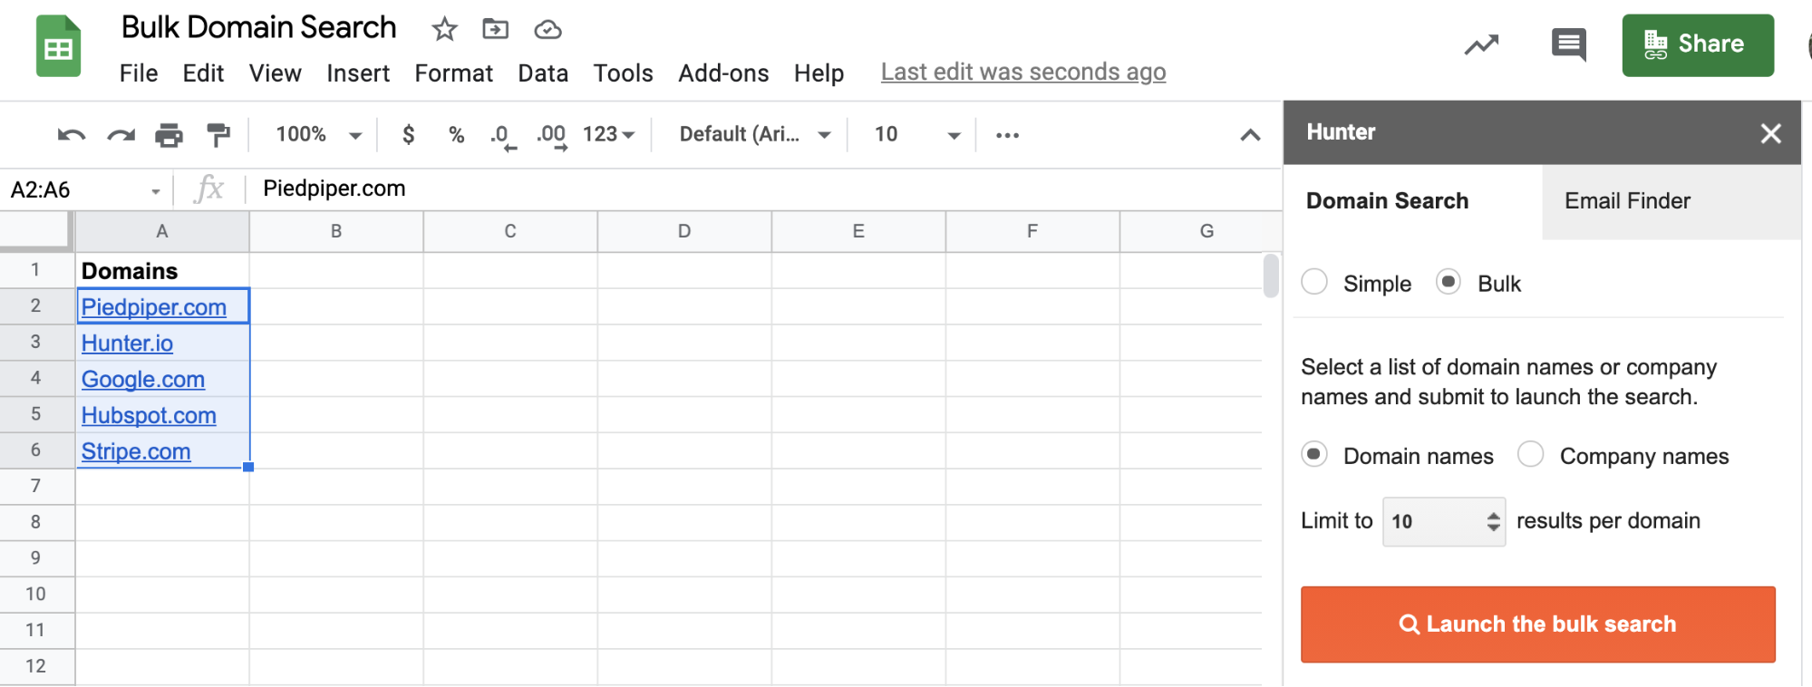Star the Bulk Domain Search document
Image resolution: width=1812 pixels, height=687 pixels.
(x=444, y=29)
